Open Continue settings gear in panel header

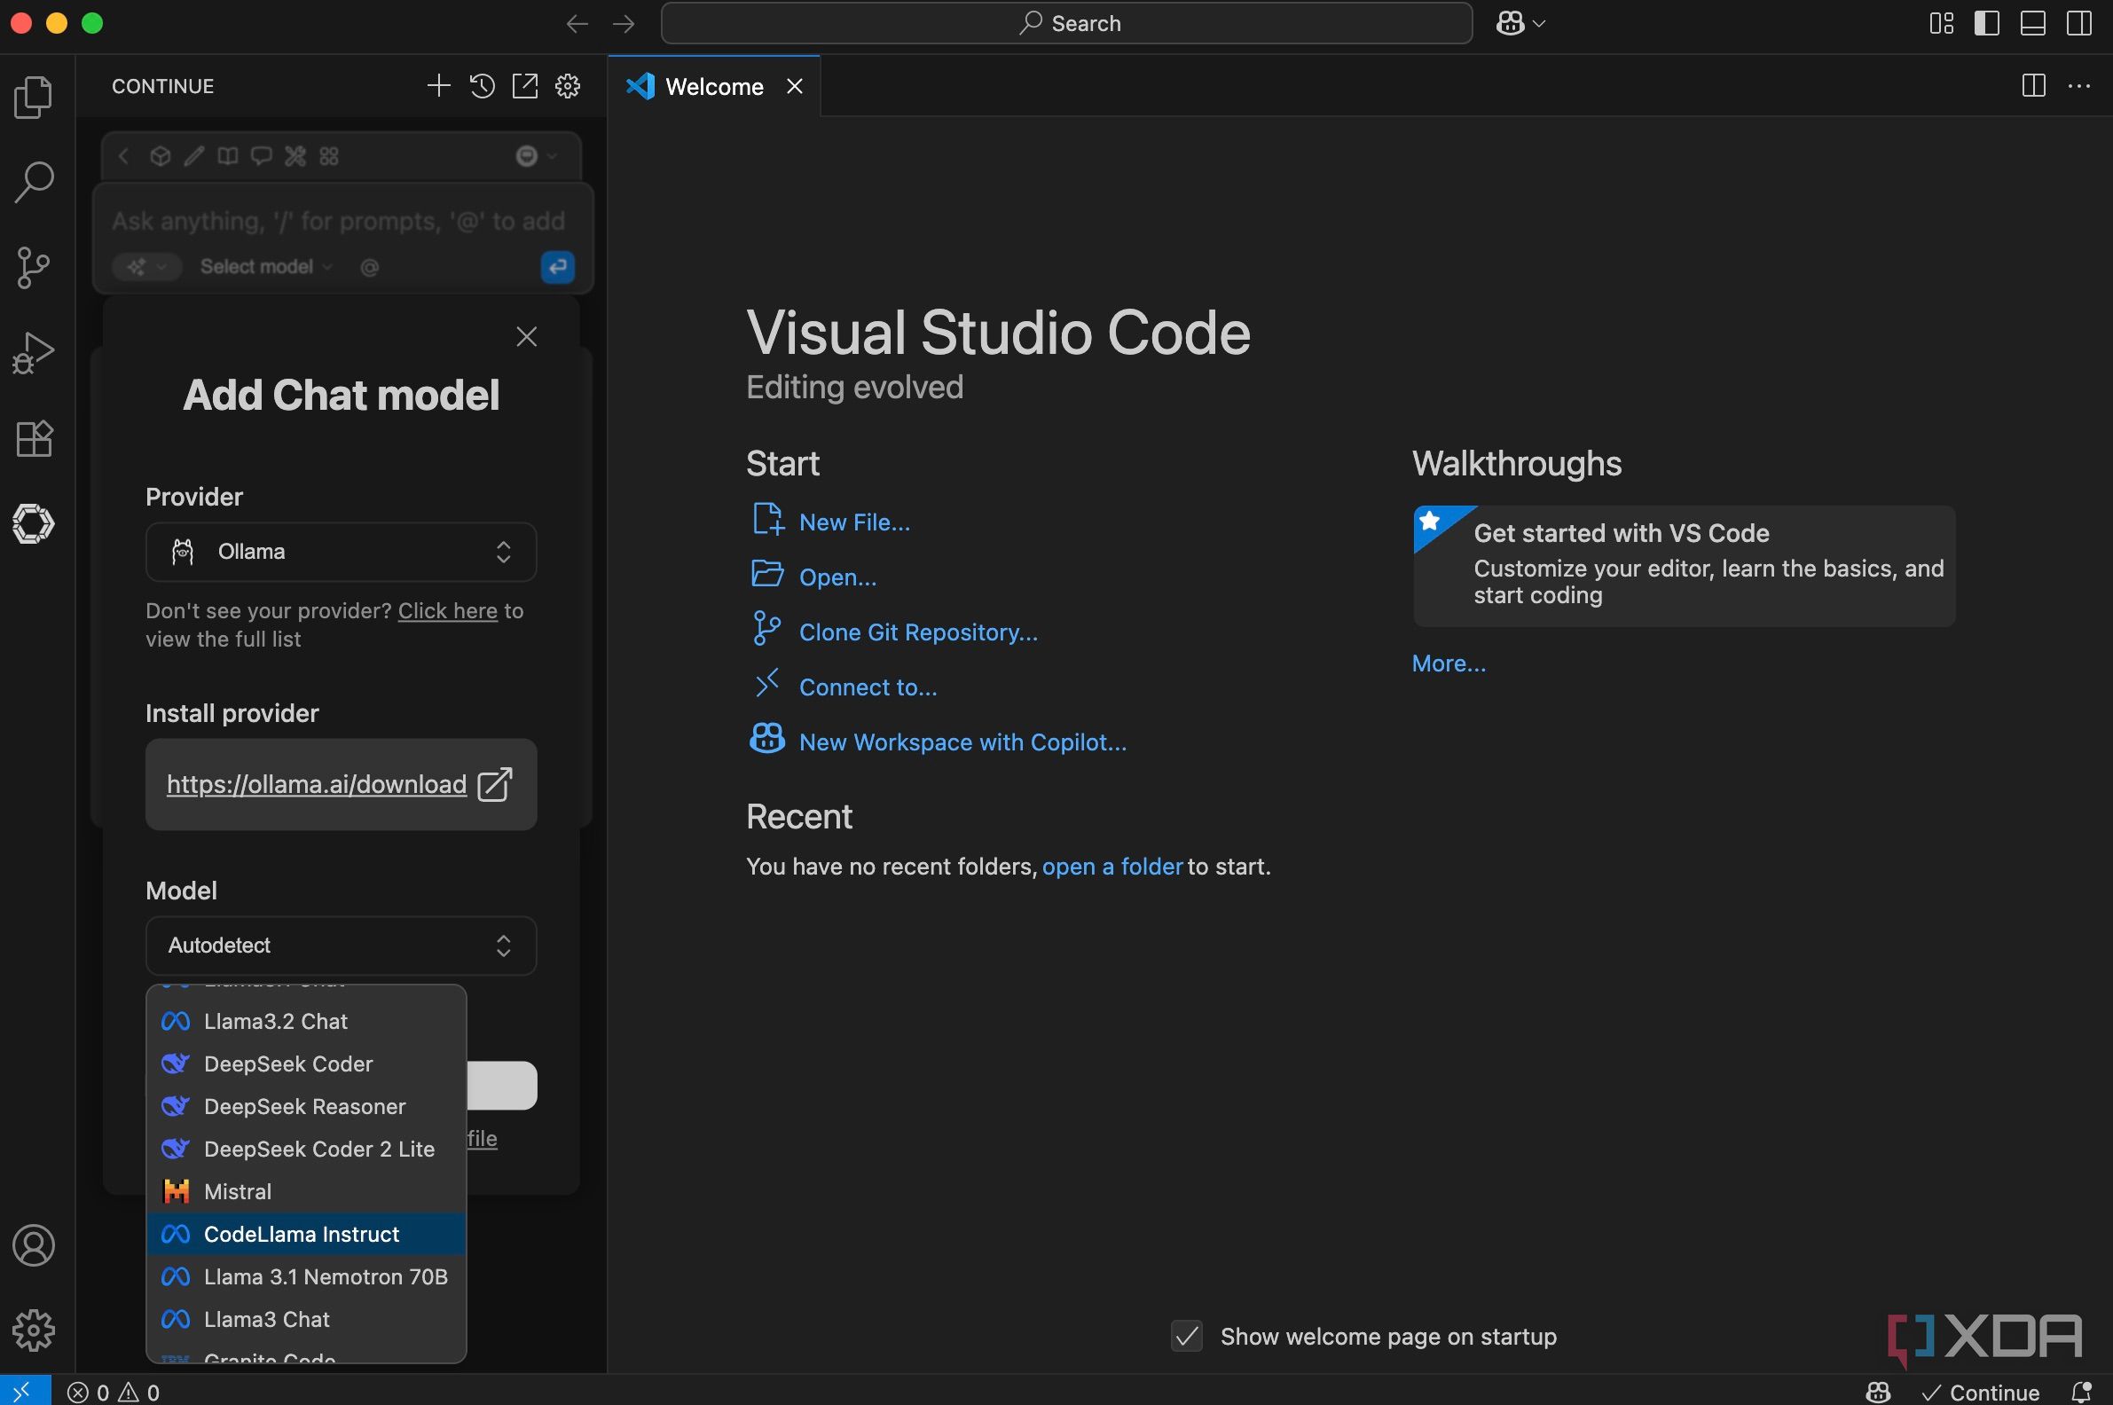[568, 86]
